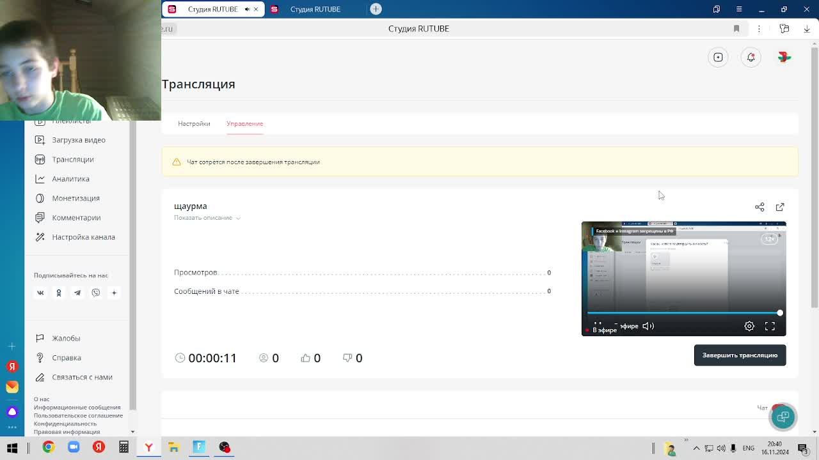The height and width of the screenshot is (460, 819).
Task: Open Жалобы complaints link
Action: click(x=66, y=338)
